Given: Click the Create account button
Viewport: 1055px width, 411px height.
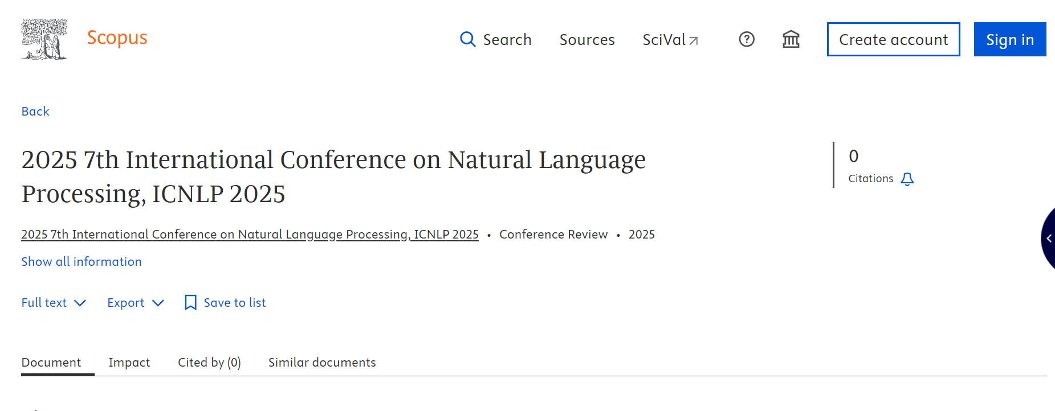Looking at the screenshot, I should click(x=893, y=39).
